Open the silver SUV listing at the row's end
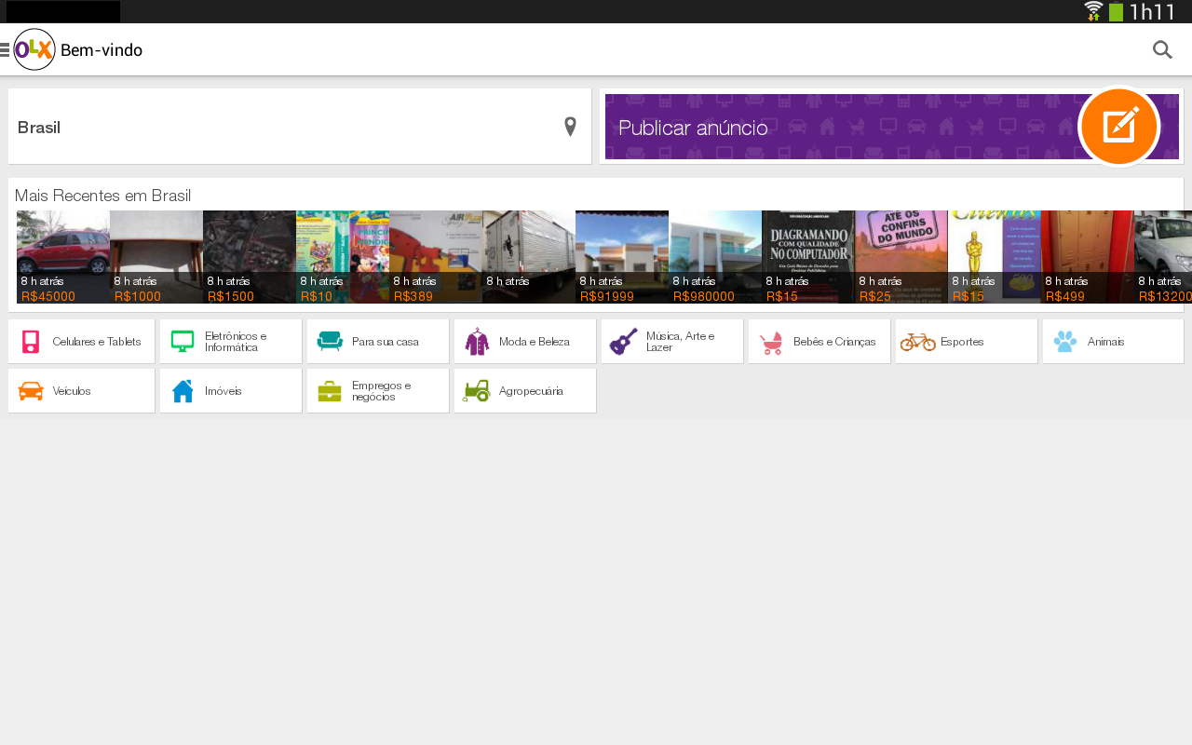This screenshot has width=1192, height=745. [x=1163, y=257]
